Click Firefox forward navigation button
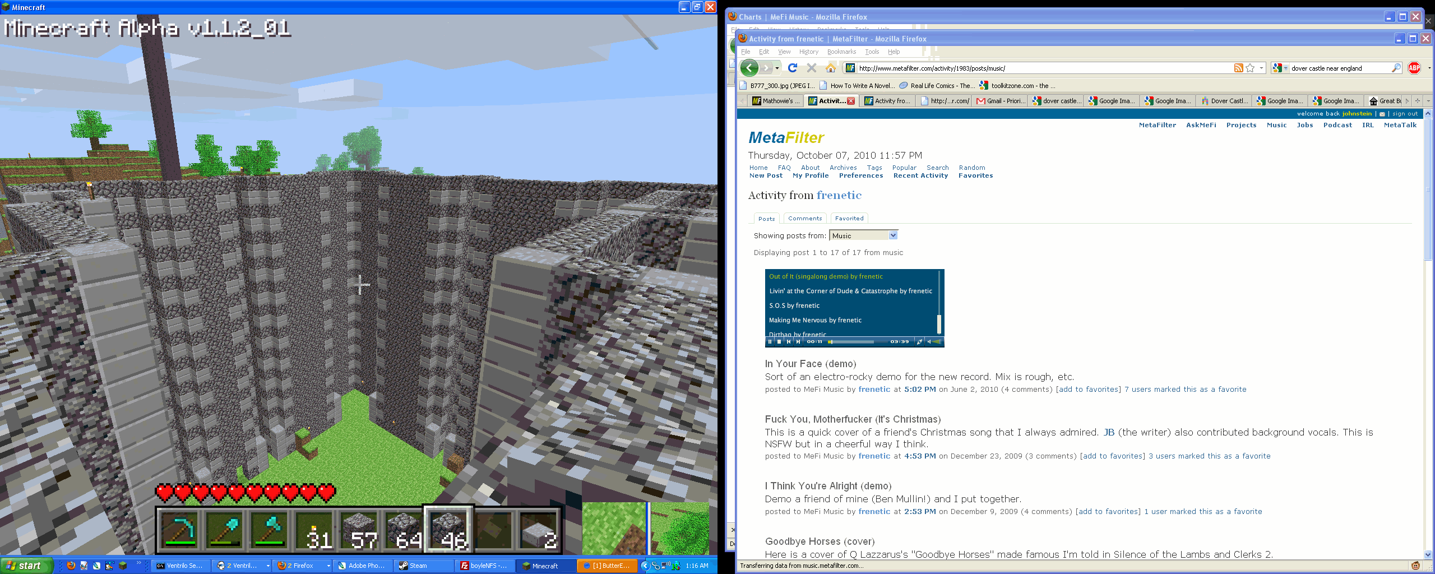This screenshot has height=574, width=1435. (766, 68)
